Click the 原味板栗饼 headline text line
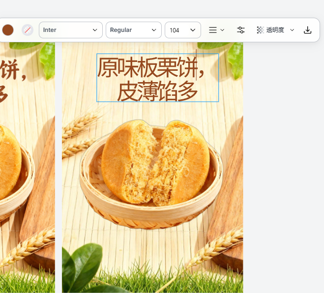This screenshot has height=293, width=324. click(151, 67)
